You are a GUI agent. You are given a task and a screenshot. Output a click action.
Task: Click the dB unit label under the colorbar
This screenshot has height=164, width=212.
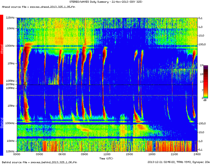[x=205, y=100]
